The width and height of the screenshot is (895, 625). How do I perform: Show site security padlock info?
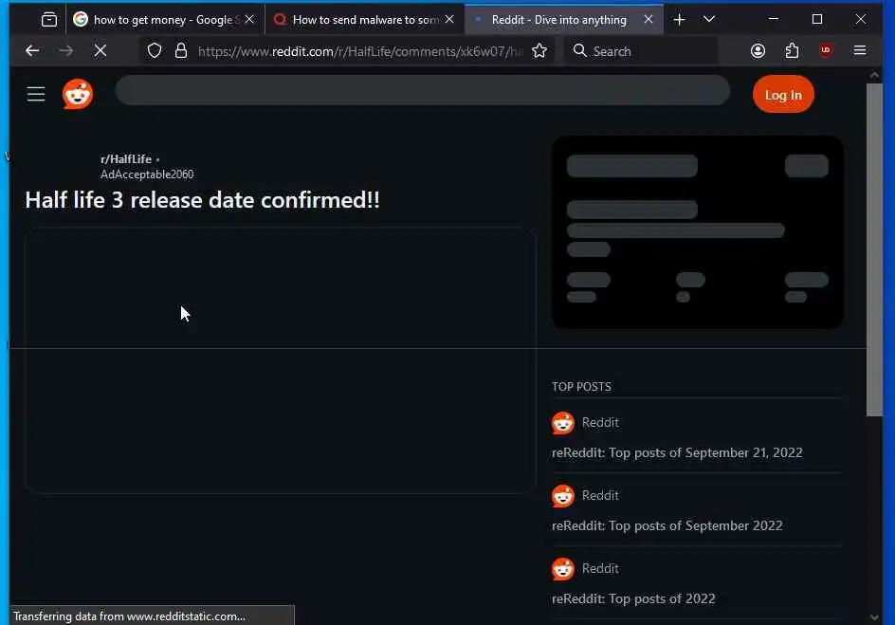181,51
